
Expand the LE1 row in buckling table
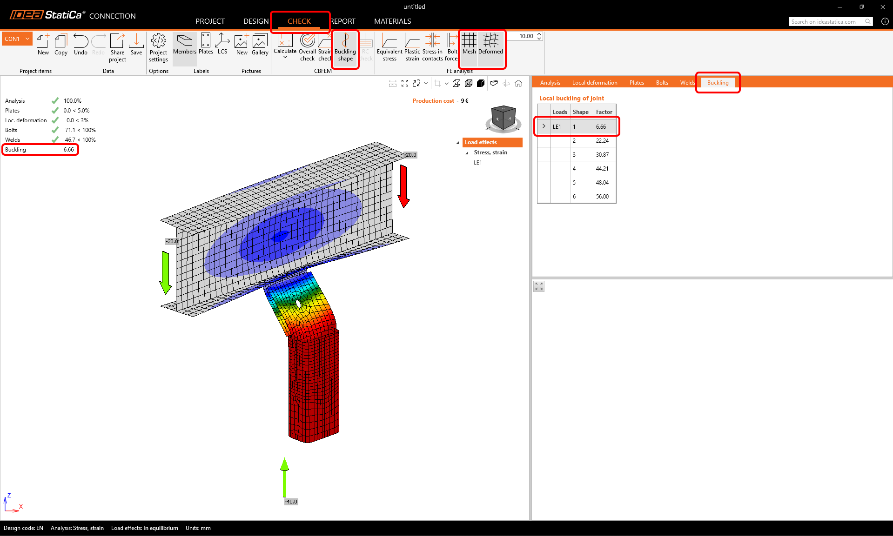coord(544,126)
